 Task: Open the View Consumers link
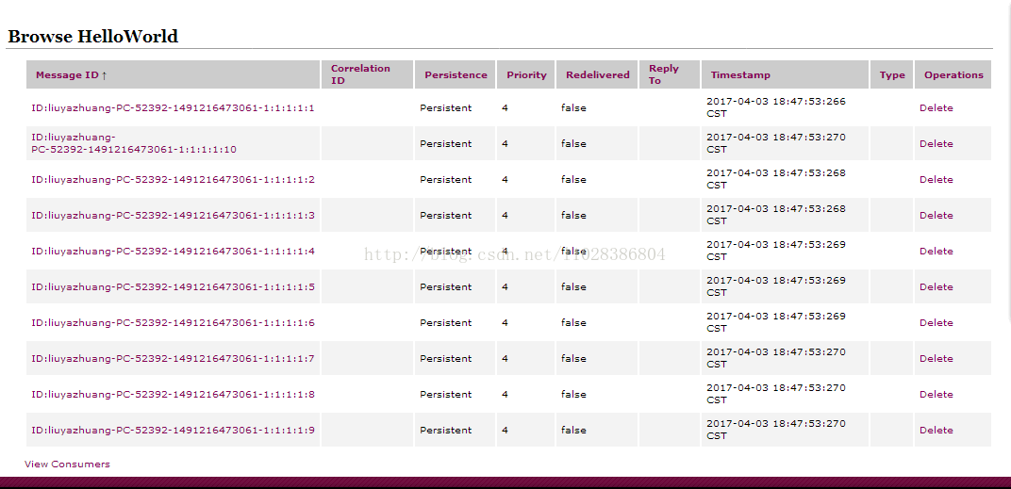(67, 464)
